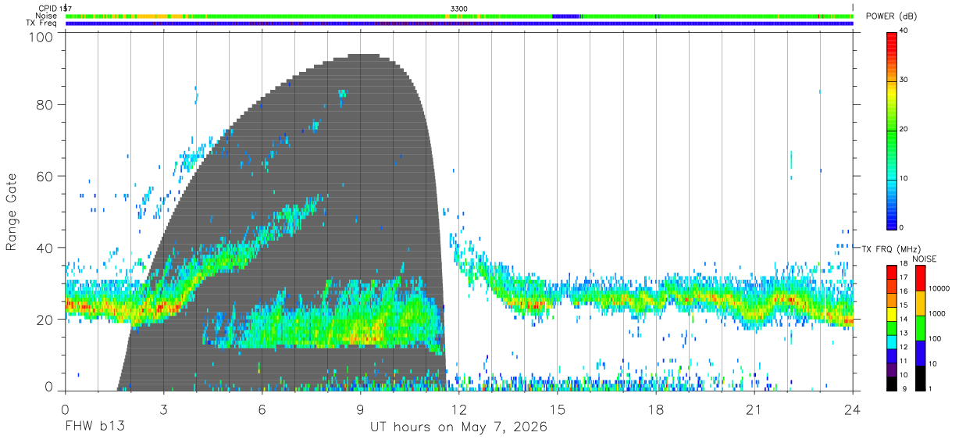Click UT hour tick 6
Viewport: 959px width, 443px height.
coord(262,409)
